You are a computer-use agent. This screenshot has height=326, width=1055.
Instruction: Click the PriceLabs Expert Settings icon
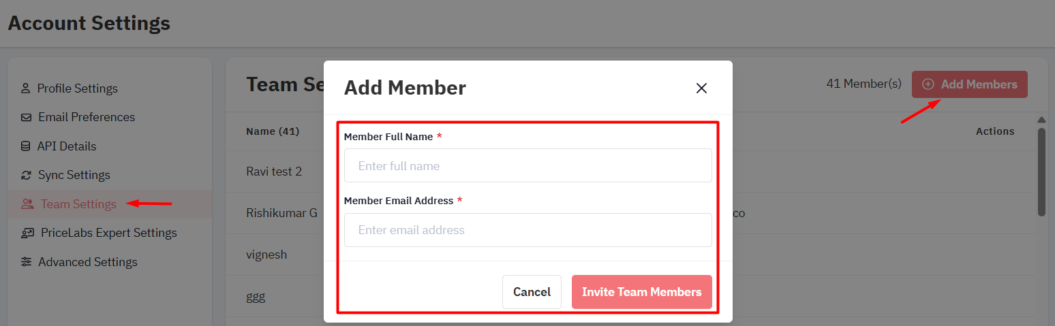(27, 233)
